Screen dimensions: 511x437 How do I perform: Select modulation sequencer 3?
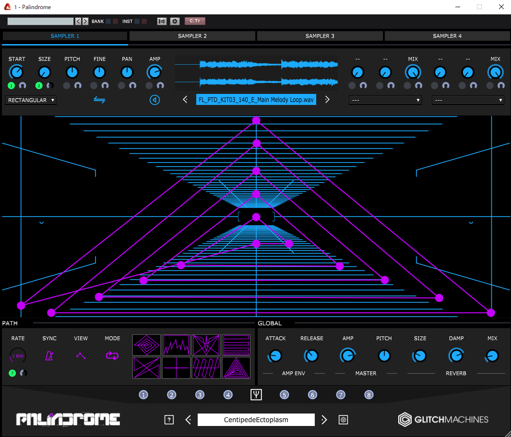click(200, 395)
